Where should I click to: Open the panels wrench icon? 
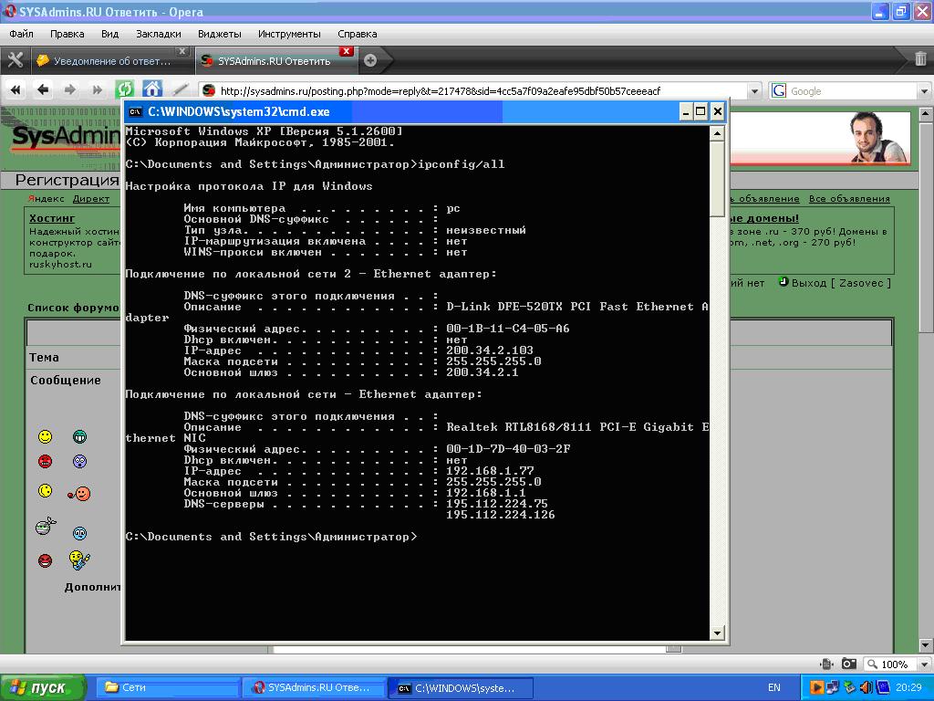tap(15, 59)
